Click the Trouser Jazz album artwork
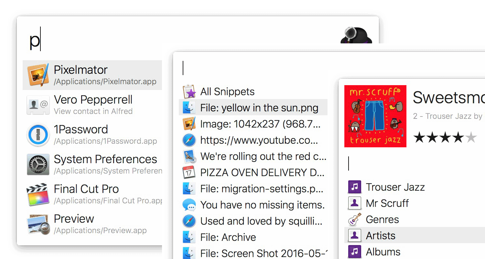 [375, 116]
